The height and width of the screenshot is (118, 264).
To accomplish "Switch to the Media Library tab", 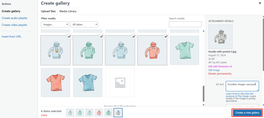I will coord(68,12).
